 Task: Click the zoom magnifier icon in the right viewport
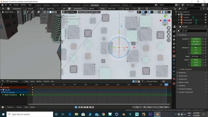(x=169, y=28)
